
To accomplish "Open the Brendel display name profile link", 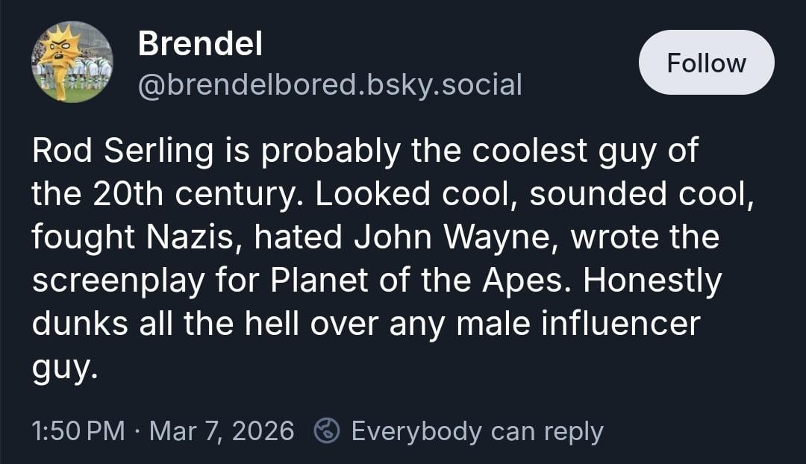I will (200, 46).
